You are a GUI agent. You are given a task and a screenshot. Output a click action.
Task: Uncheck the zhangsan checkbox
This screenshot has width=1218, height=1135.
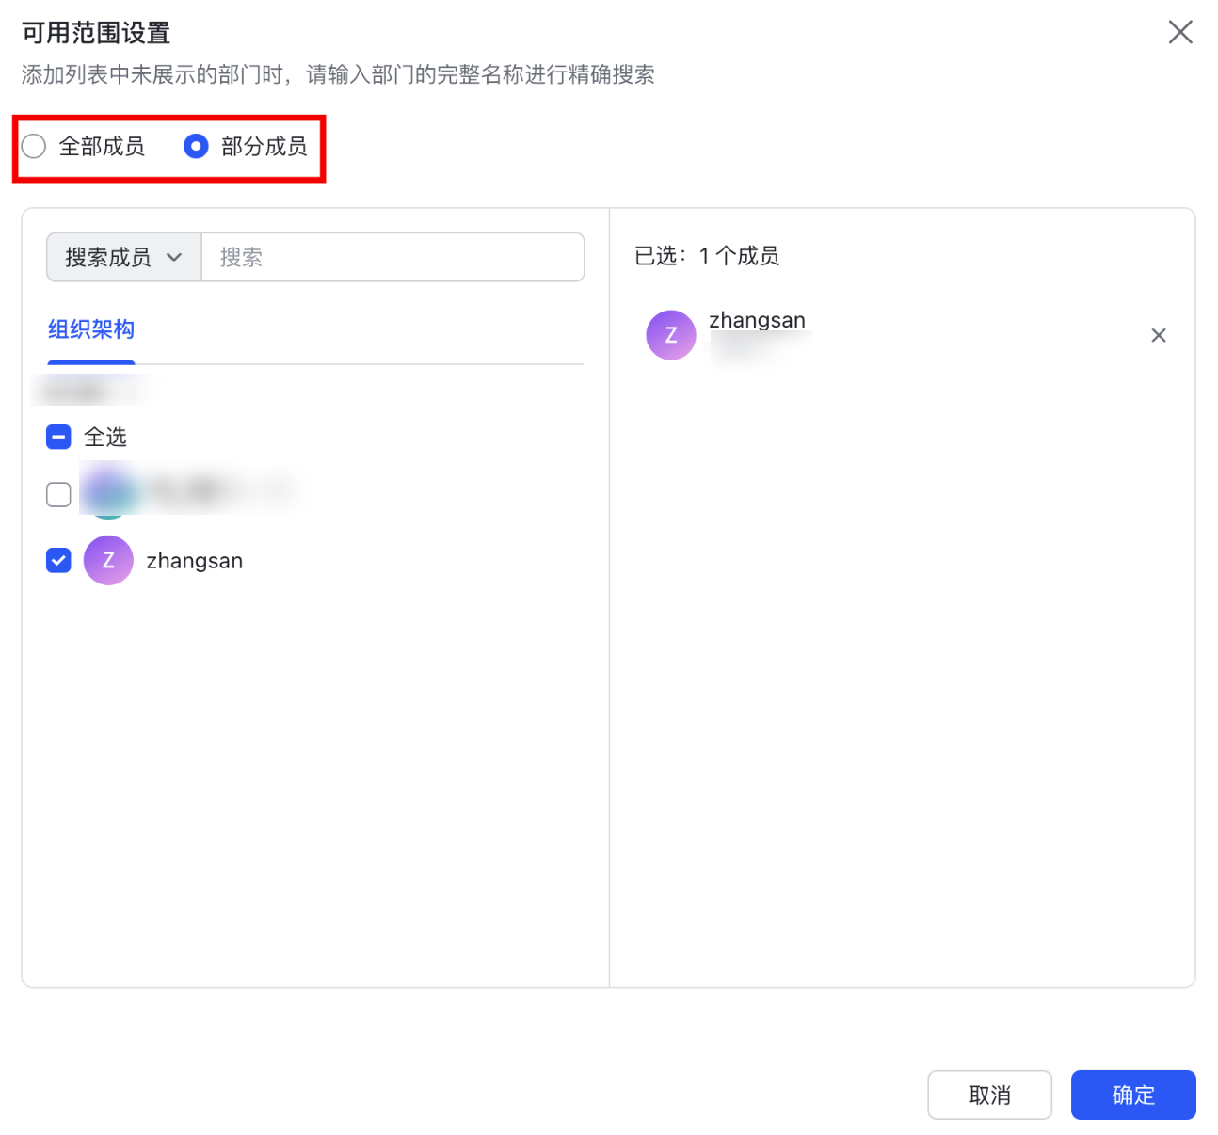point(58,561)
